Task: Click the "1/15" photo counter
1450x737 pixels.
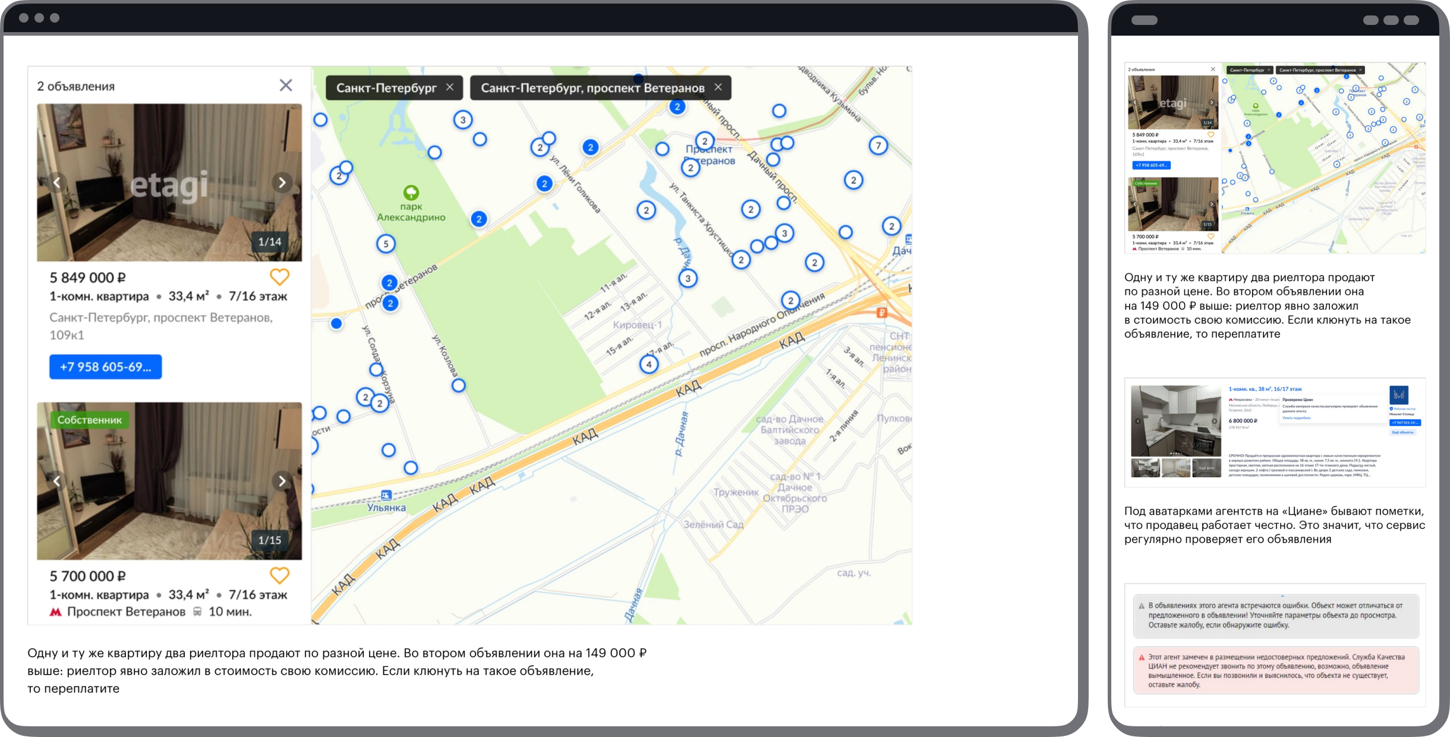Action: coord(270,540)
